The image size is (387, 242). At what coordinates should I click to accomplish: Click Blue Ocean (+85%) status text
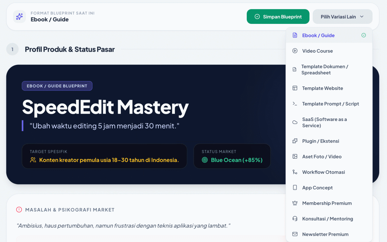point(237,160)
